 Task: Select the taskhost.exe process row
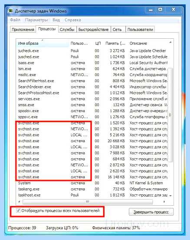click(x=92, y=195)
